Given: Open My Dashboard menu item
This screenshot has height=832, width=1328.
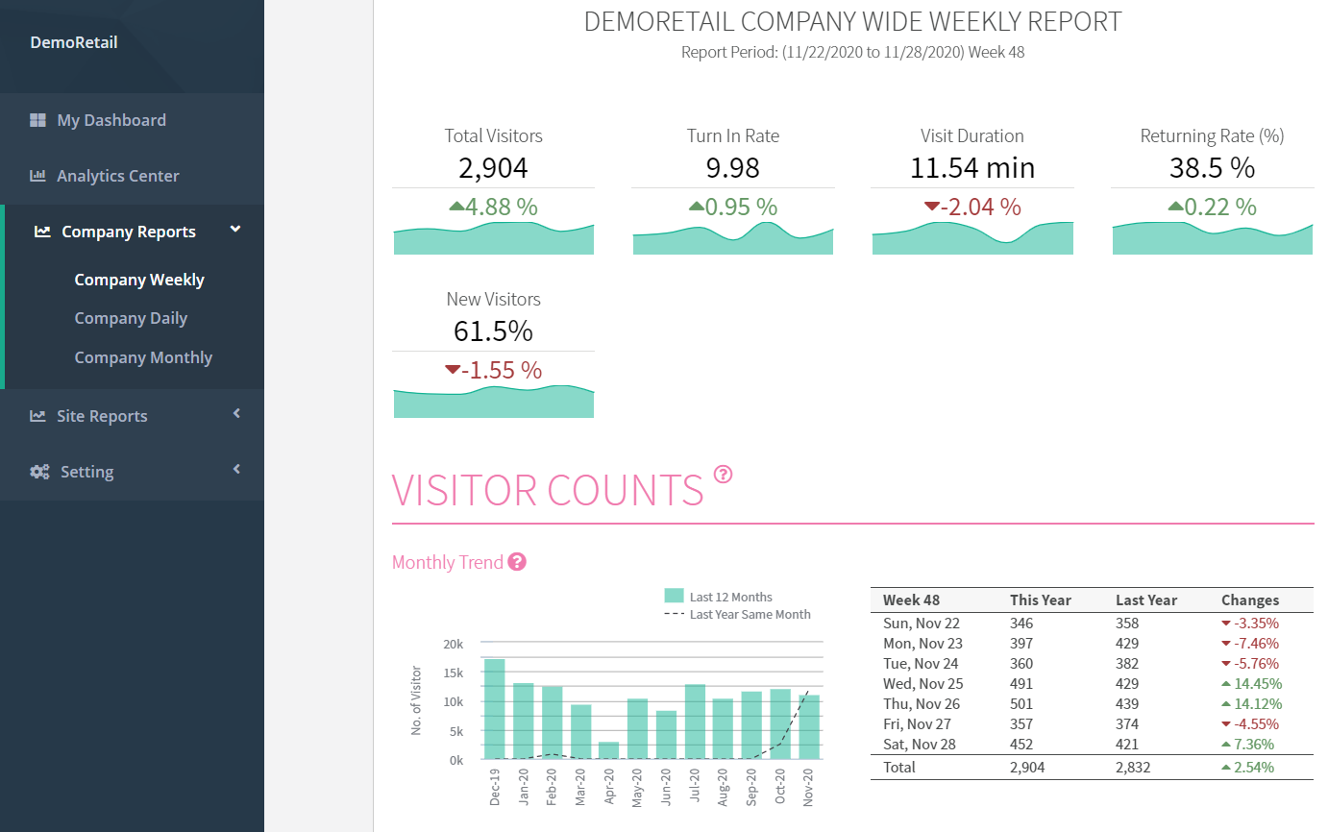Looking at the screenshot, I should point(132,120).
